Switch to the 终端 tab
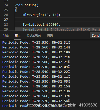The image size is (100, 110). click(x=50, y=35)
